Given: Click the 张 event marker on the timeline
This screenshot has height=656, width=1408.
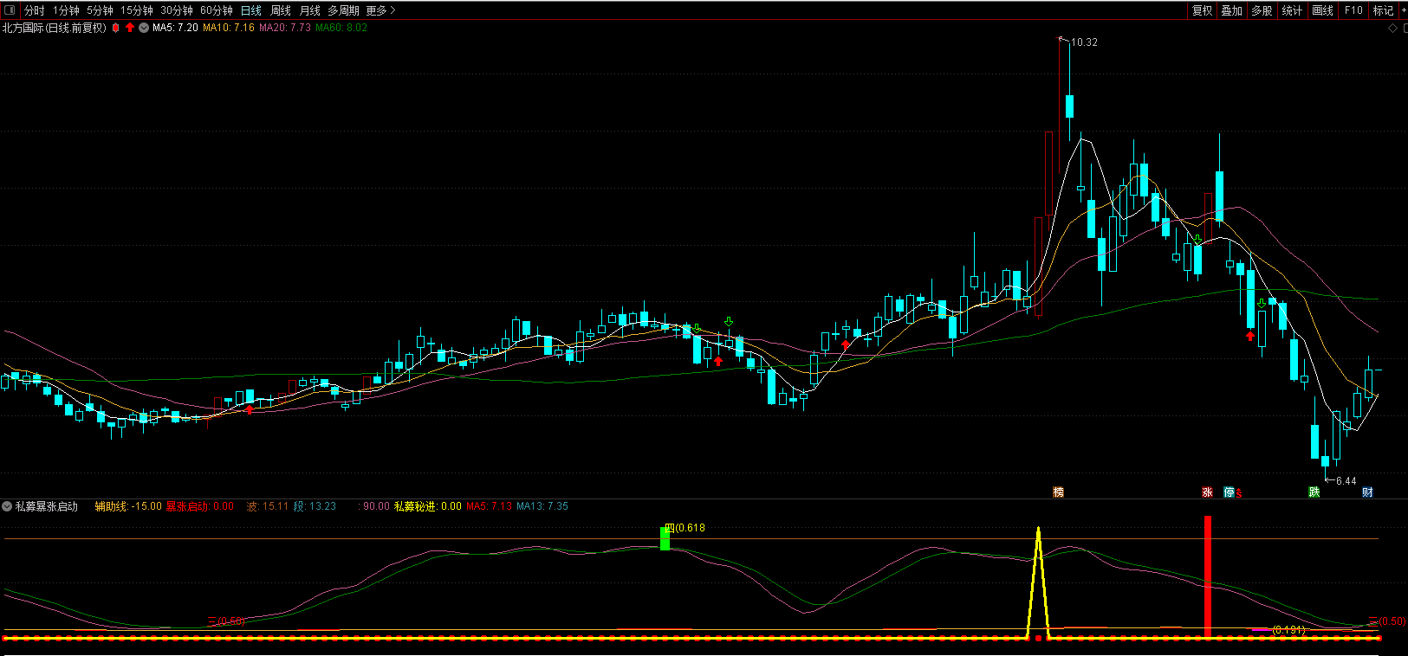Looking at the screenshot, I should pyautogui.click(x=1207, y=492).
